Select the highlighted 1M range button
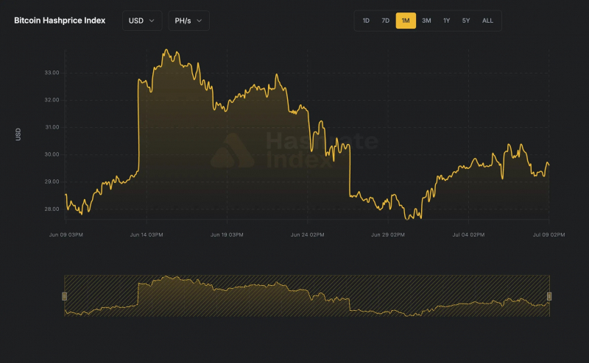The height and width of the screenshot is (363, 589). pos(406,21)
